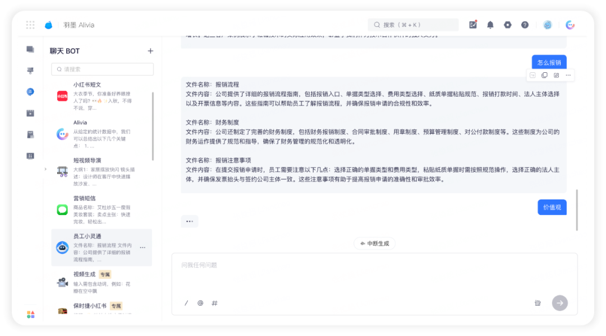The height and width of the screenshot is (336, 606).
Task: Insert a mention with the @ icon
Action: pos(200,303)
